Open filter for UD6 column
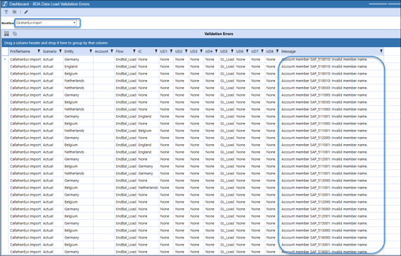The height and width of the screenshot is (256, 401). point(247,51)
